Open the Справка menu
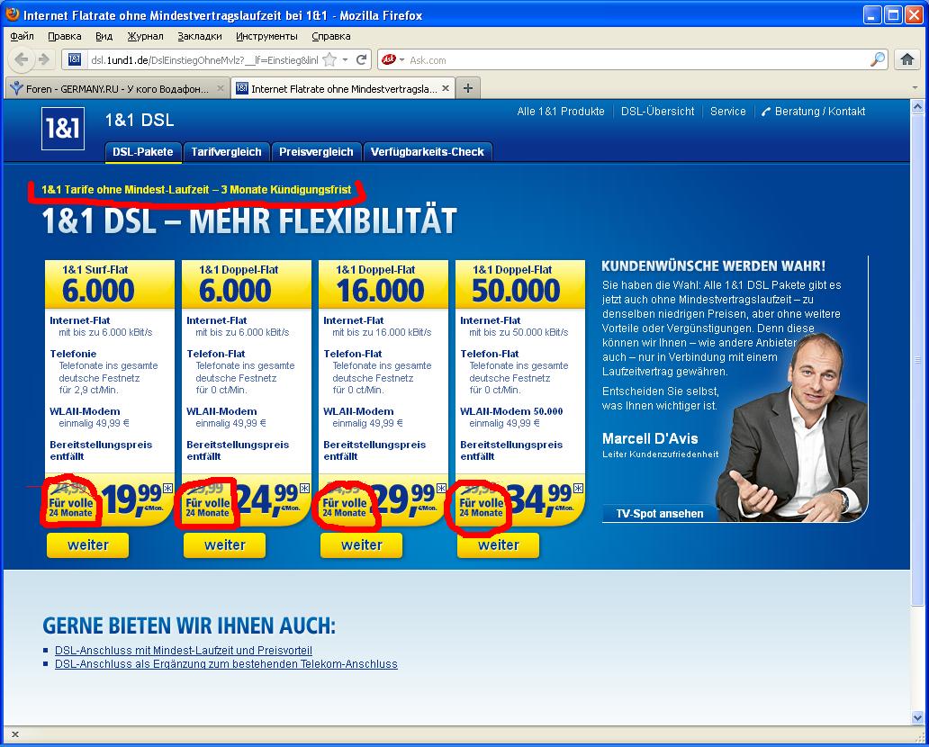This screenshot has height=747, width=929. click(x=331, y=36)
